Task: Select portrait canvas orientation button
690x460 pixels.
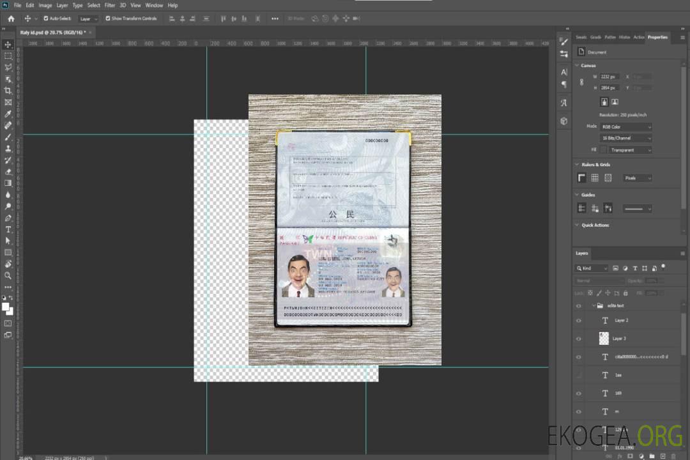Action: (604, 102)
